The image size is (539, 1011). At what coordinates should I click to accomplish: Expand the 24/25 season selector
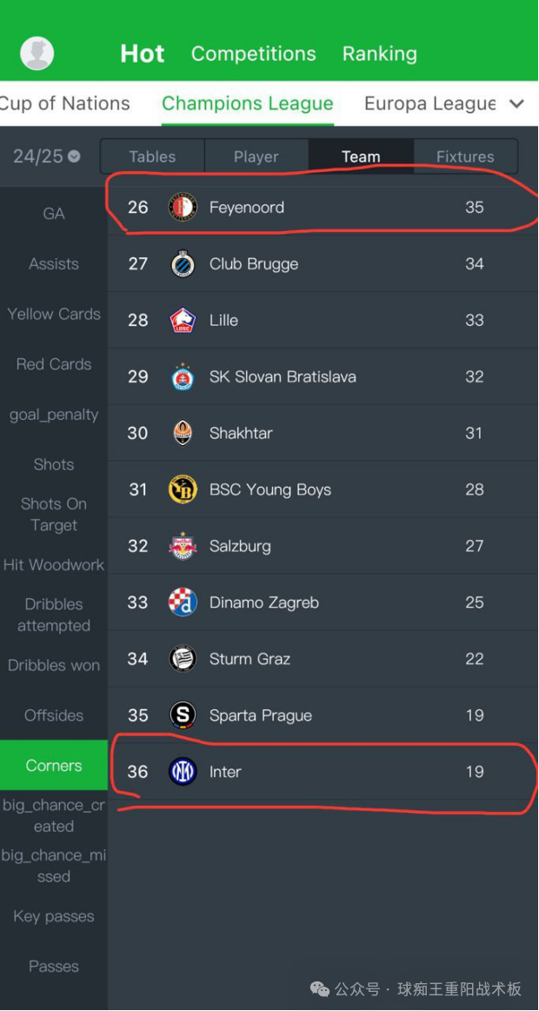pyautogui.click(x=47, y=156)
